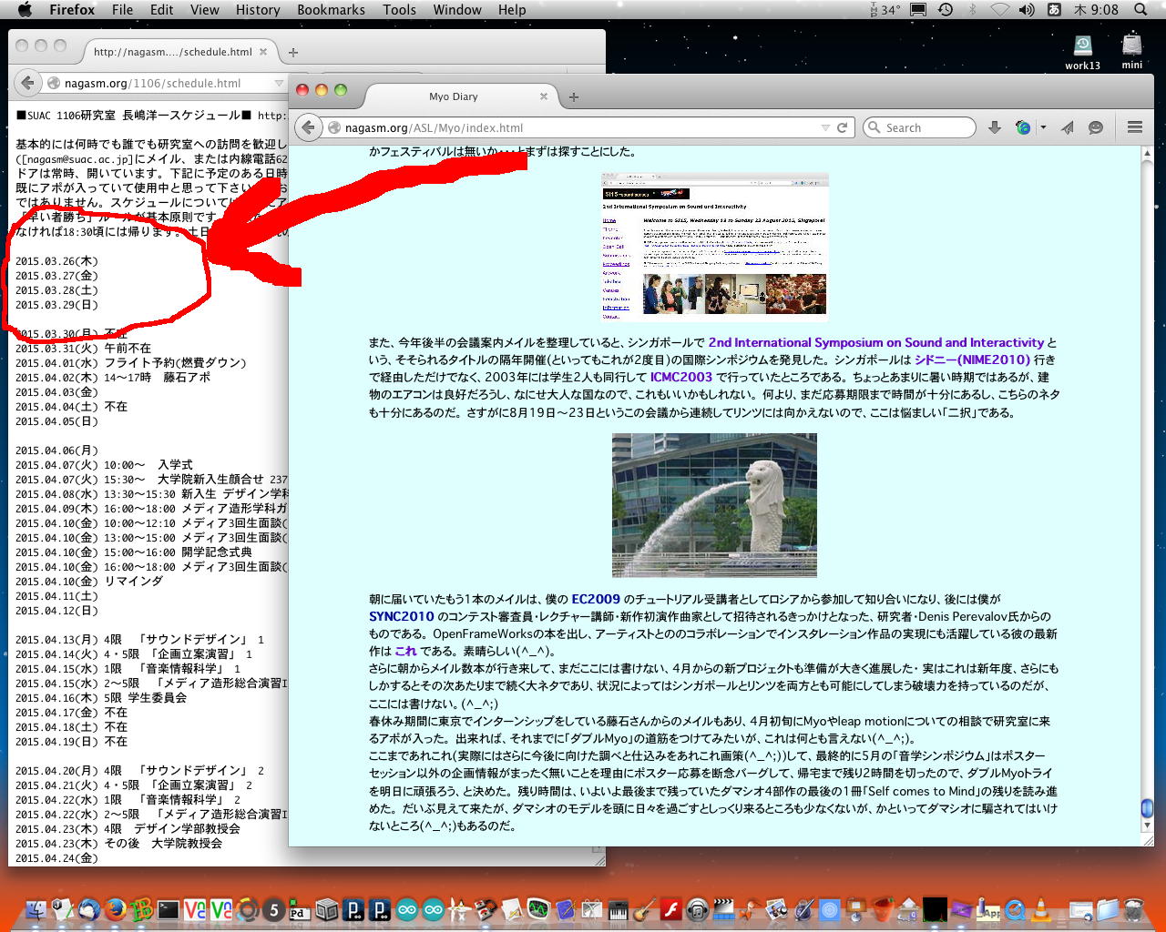The height and width of the screenshot is (932, 1166).
Task: Open the SYNC2010 link
Action: tap(402, 617)
